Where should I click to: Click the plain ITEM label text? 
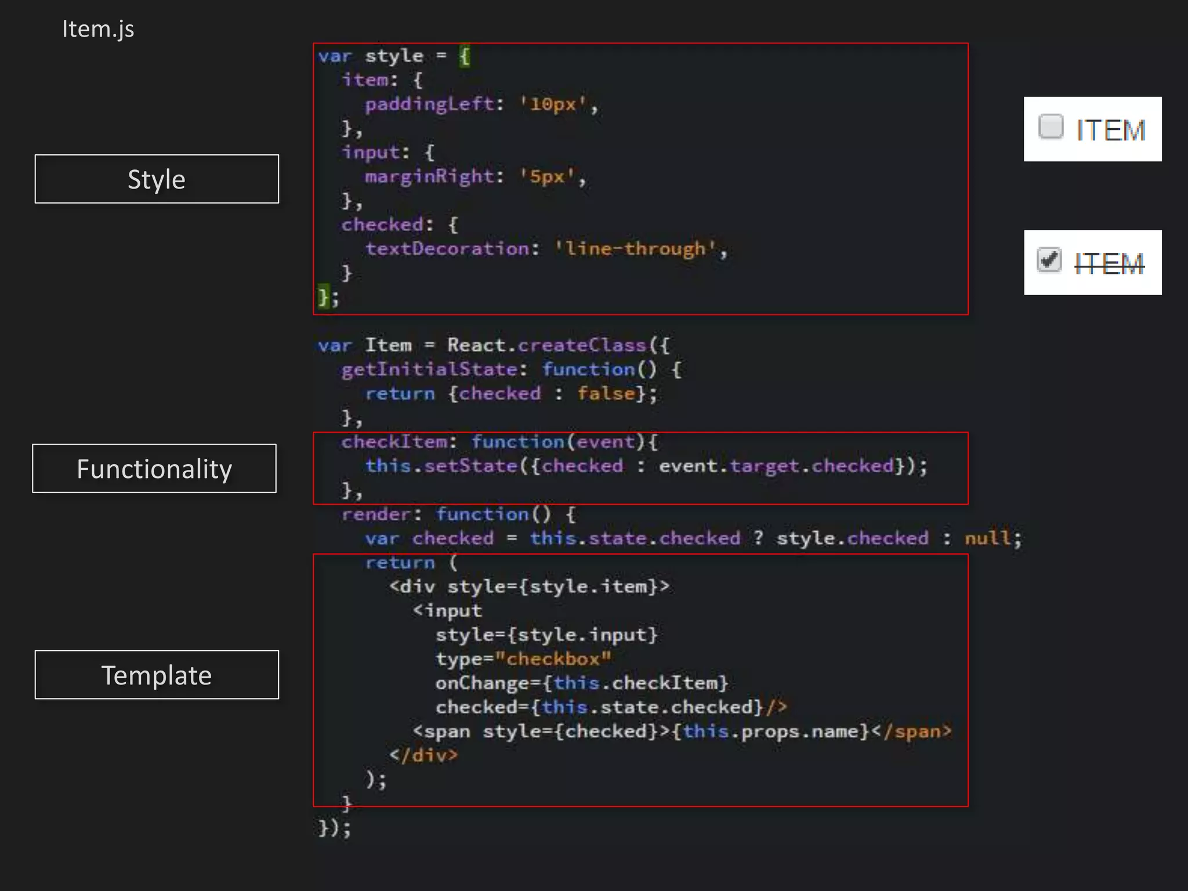click(x=1110, y=130)
